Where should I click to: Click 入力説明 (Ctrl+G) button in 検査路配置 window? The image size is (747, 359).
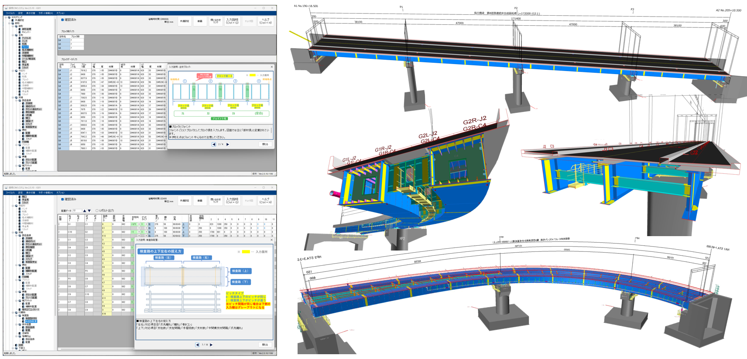(x=232, y=200)
